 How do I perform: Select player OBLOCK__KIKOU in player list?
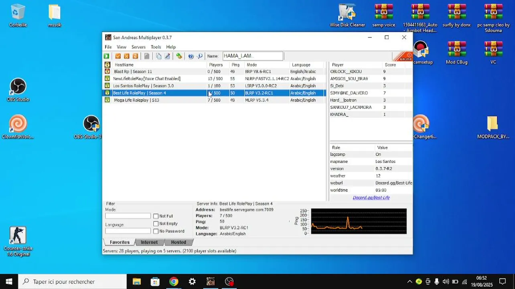coord(371,71)
